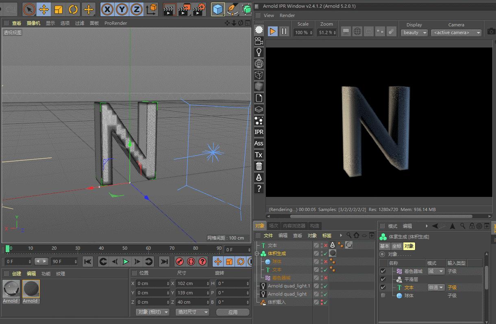Switch to the 场次 tab
The image size is (496, 324).
click(x=273, y=226)
